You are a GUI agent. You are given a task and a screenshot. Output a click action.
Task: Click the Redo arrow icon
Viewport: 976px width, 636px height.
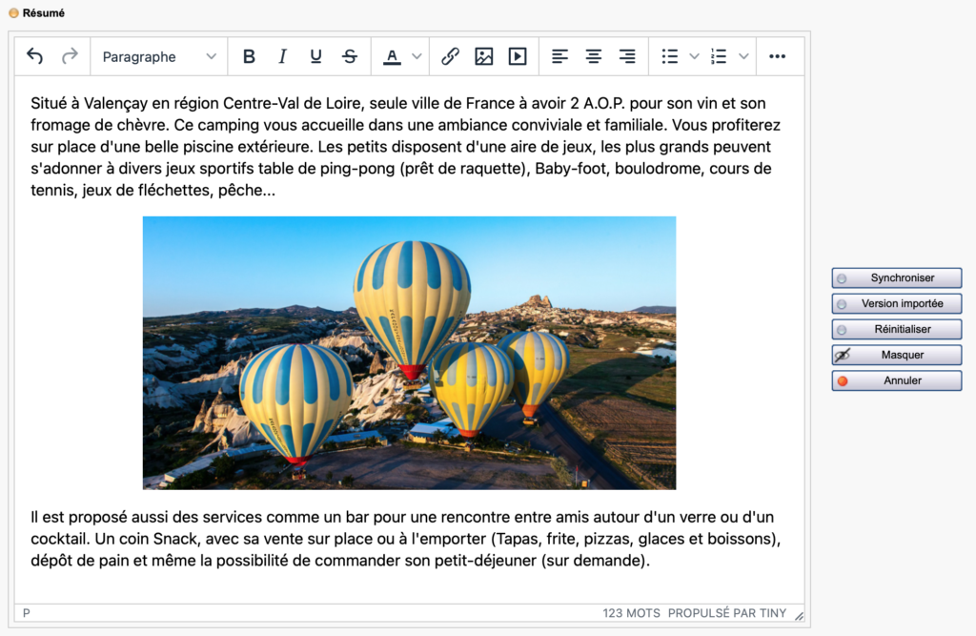point(70,56)
